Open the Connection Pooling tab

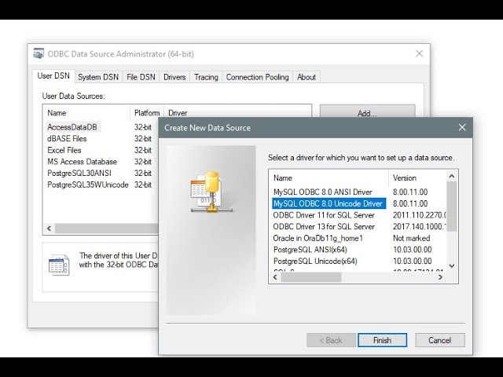[257, 77]
